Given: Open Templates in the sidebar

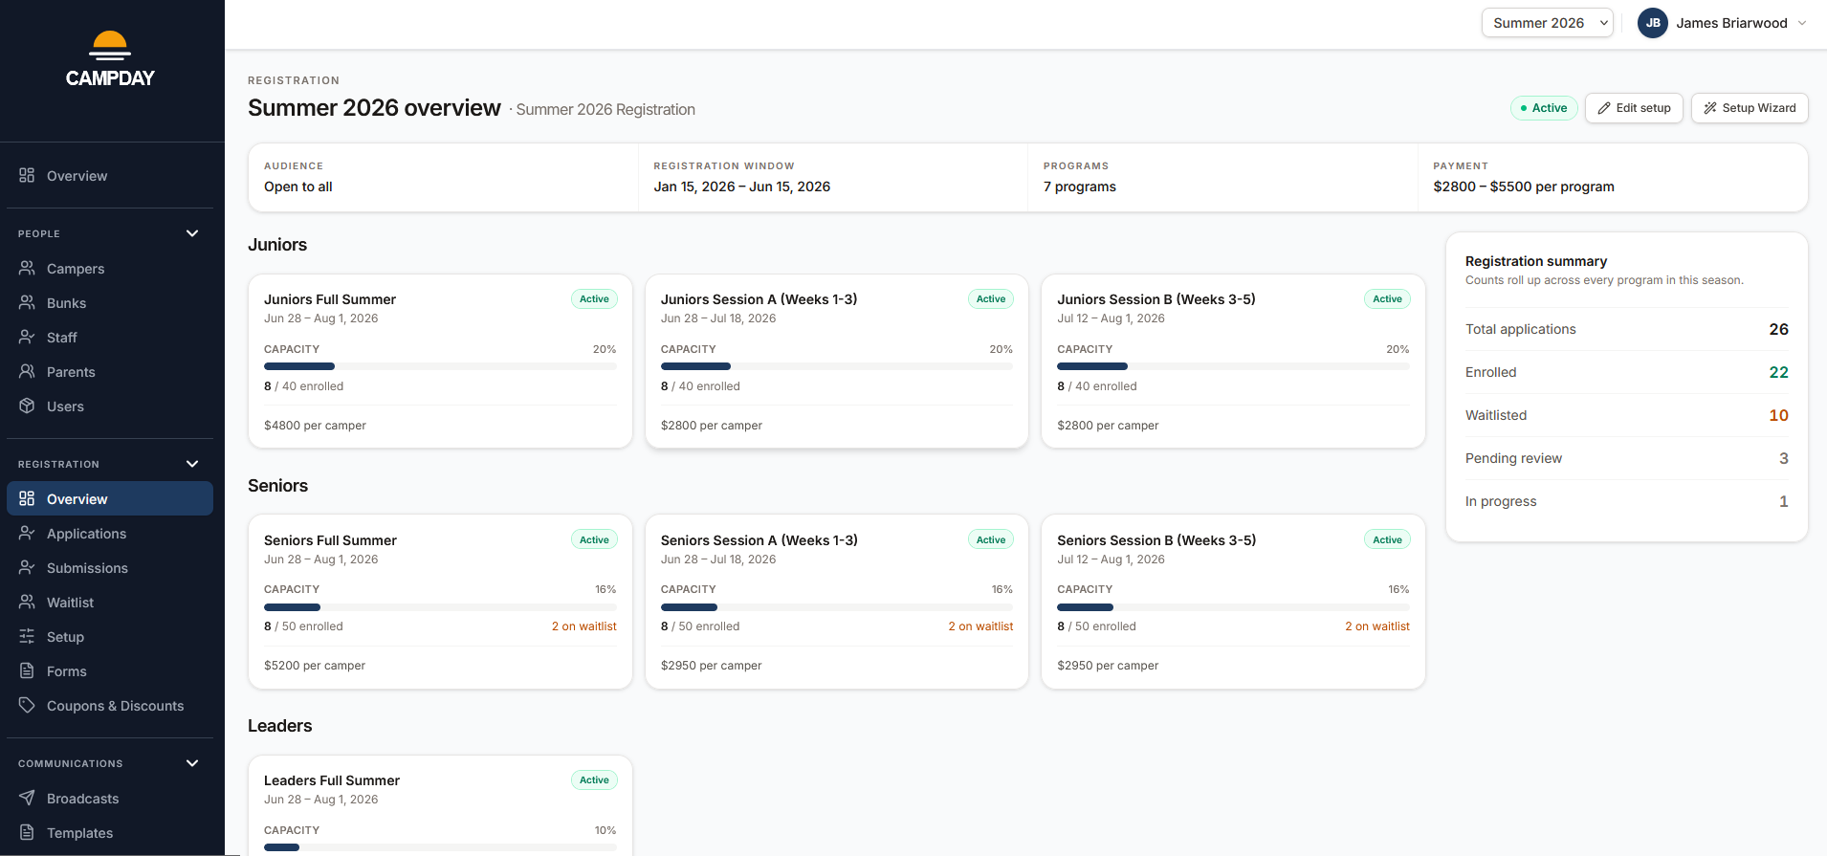Looking at the screenshot, I should pos(110,833).
